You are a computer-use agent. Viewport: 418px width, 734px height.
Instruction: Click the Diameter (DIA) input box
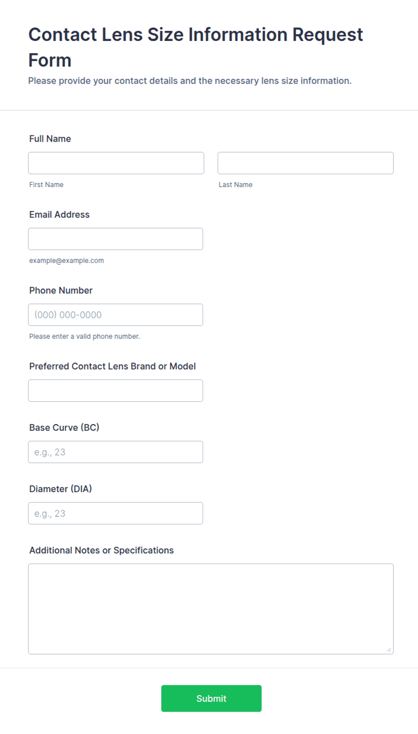click(x=116, y=513)
